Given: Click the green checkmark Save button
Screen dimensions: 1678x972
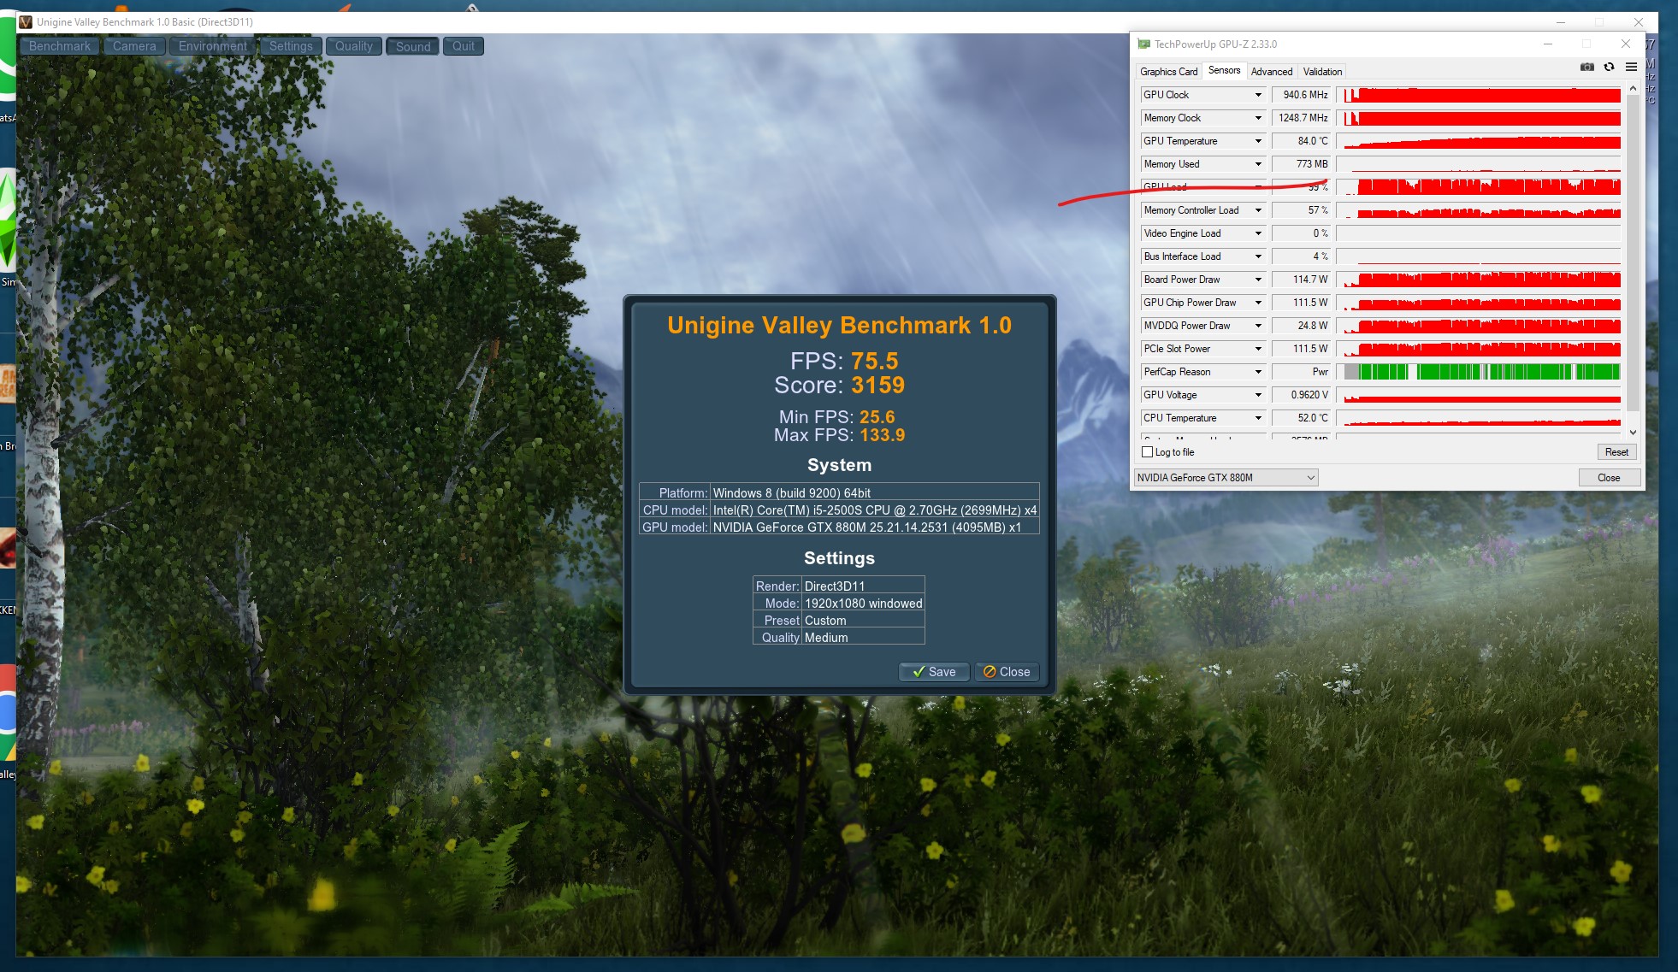Looking at the screenshot, I should pos(933,672).
